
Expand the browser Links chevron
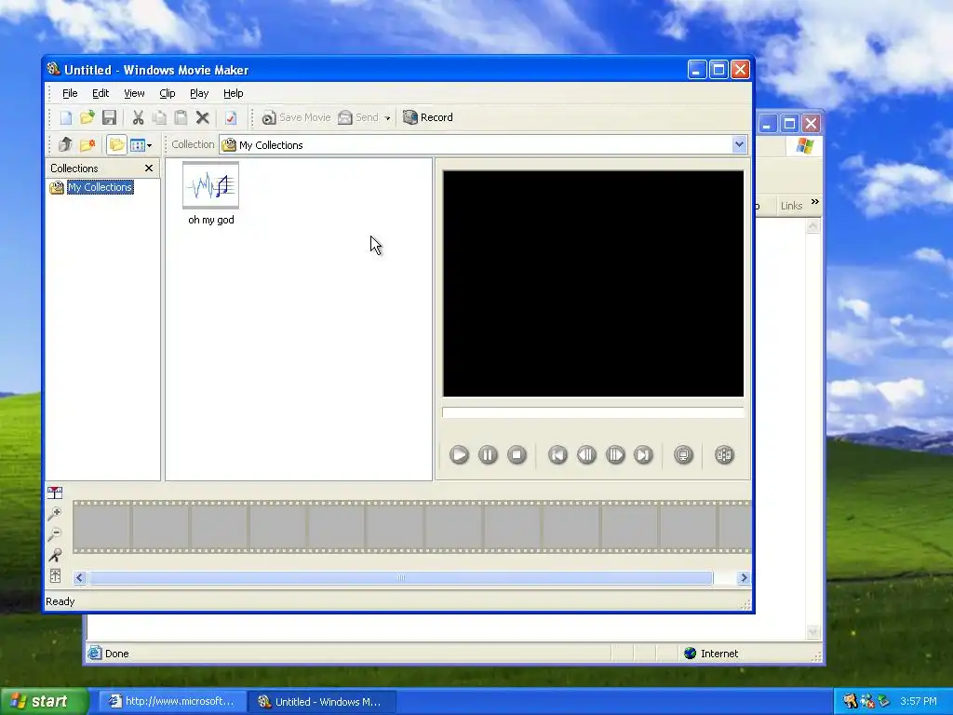coord(815,202)
